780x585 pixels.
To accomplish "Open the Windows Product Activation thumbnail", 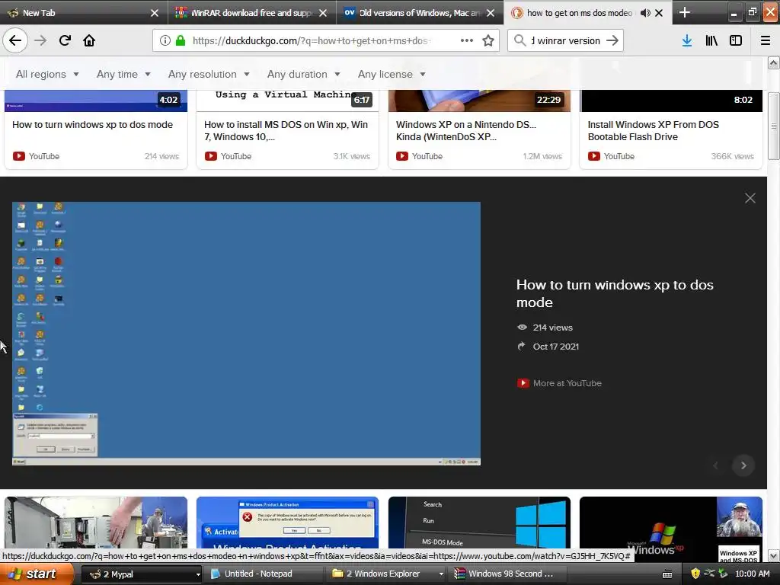I will click(x=287, y=523).
